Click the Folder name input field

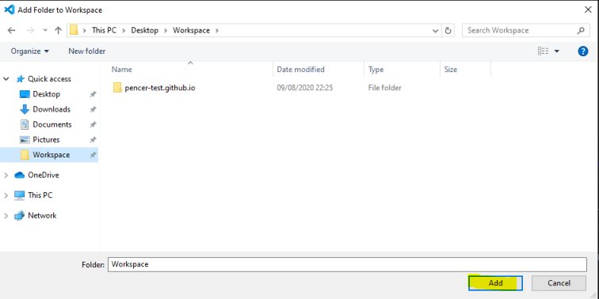point(347,264)
